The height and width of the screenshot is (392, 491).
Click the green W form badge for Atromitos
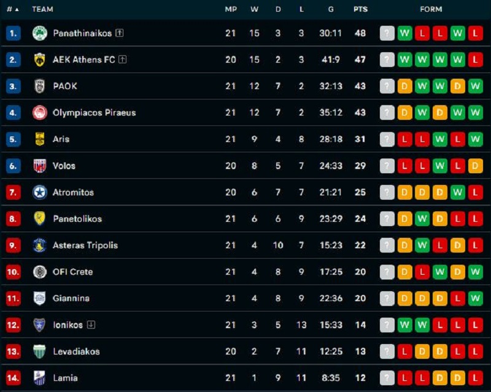(x=458, y=192)
